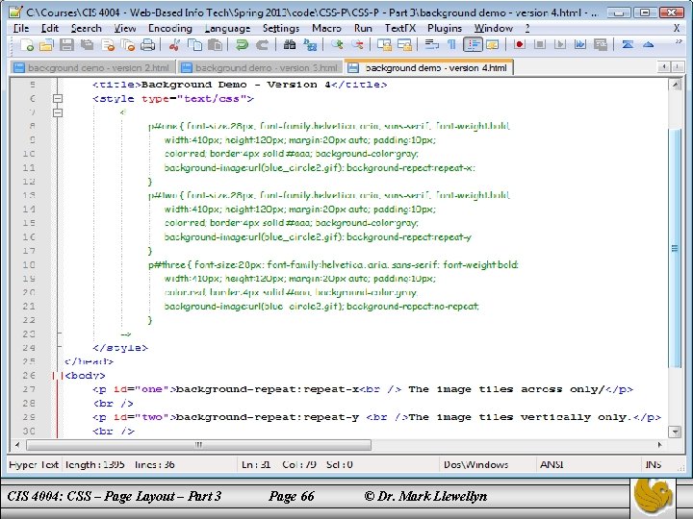Click the vertical scrollbar down arrow
693x519 pixels.
click(x=673, y=433)
